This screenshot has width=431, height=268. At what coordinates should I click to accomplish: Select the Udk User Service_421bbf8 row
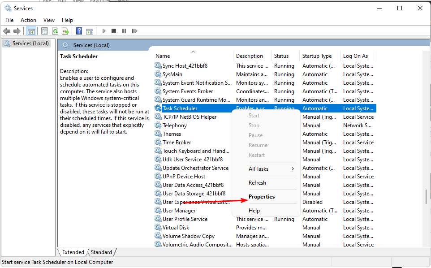point(192,160)
